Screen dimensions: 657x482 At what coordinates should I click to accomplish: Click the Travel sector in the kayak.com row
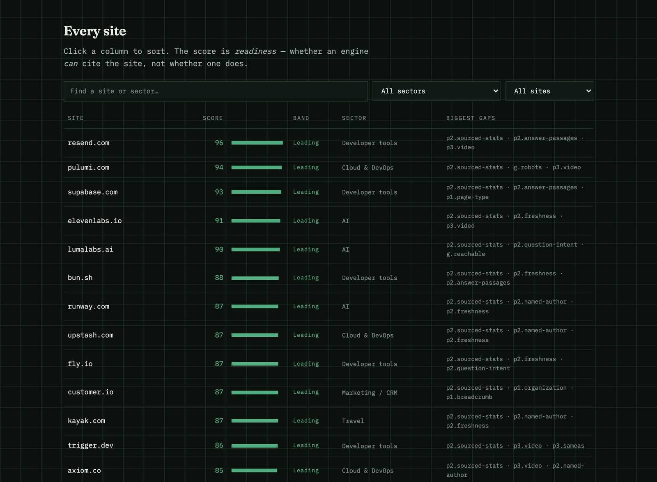point(353,421)
